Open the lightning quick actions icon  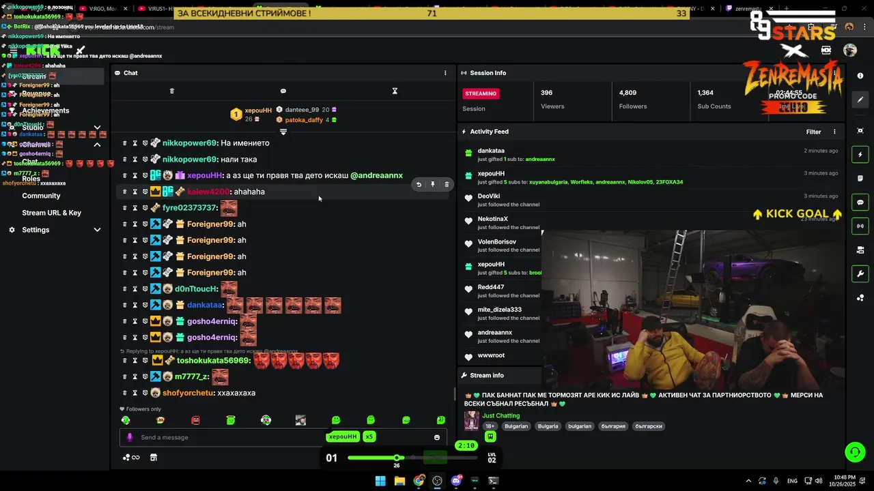(860, 155)
